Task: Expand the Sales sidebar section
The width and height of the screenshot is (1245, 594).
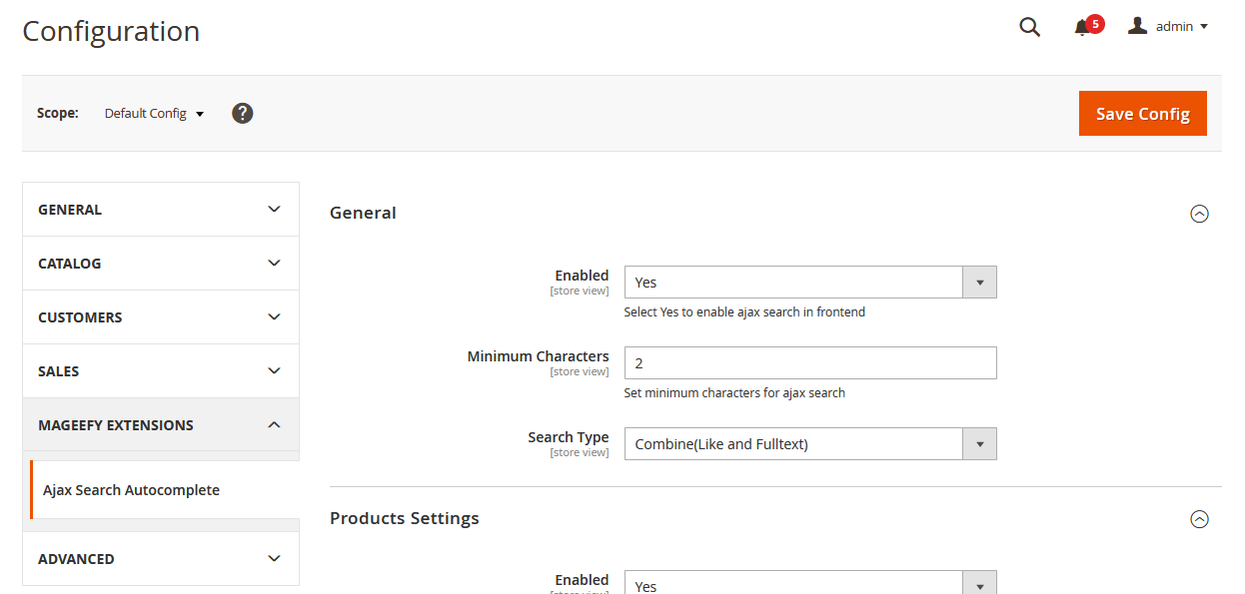Action: 160,371
